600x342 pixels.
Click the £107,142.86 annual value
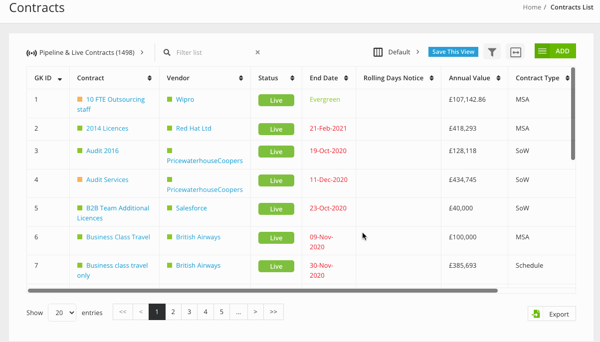tap(467, 99)
